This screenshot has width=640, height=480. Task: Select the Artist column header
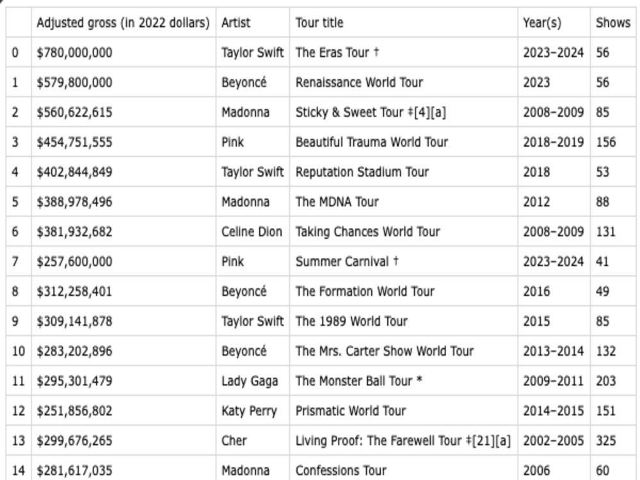pos(253,22)
